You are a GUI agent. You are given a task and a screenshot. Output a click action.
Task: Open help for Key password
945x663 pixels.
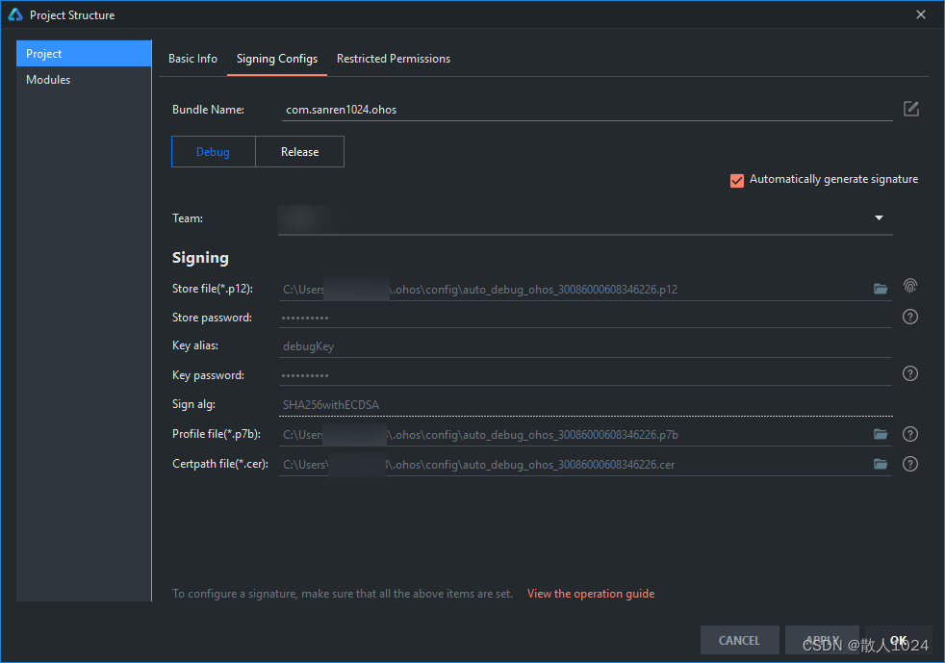[910, 373]
